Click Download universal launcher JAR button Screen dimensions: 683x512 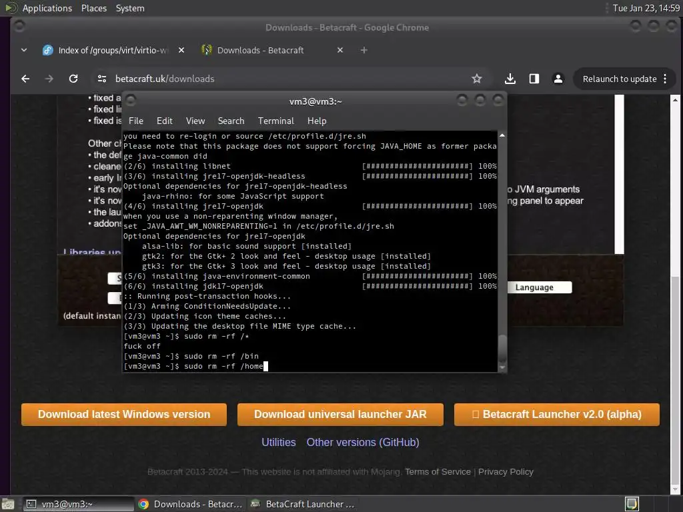[x=340, y=415]
